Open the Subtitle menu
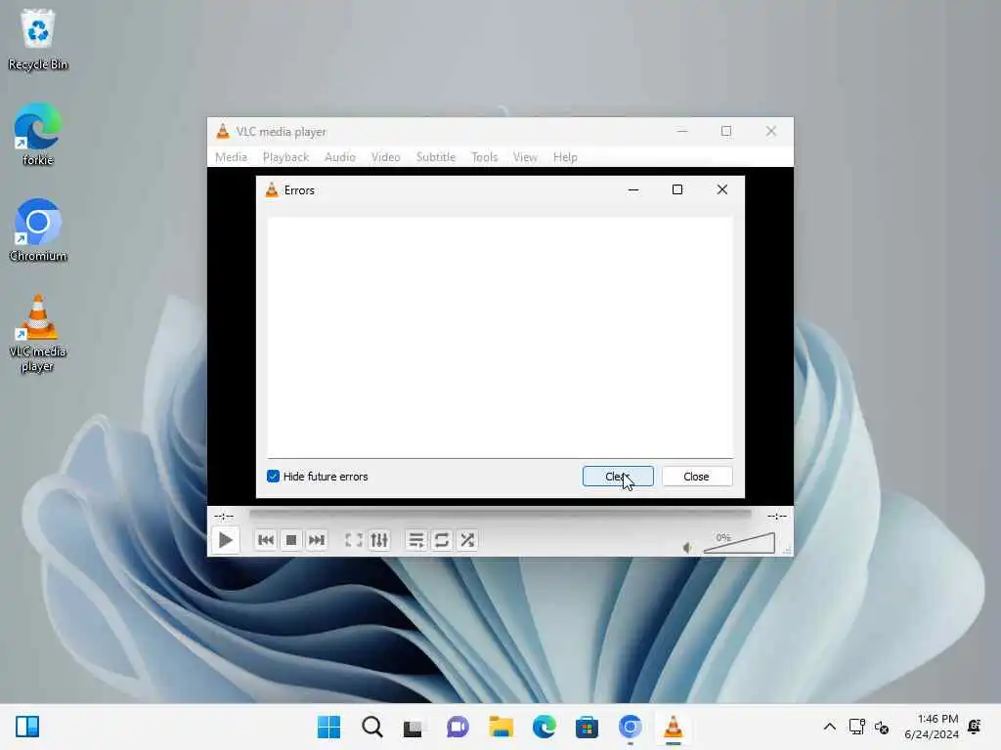The width and height of the screenshot is (1001, 750). coord(435,157)
